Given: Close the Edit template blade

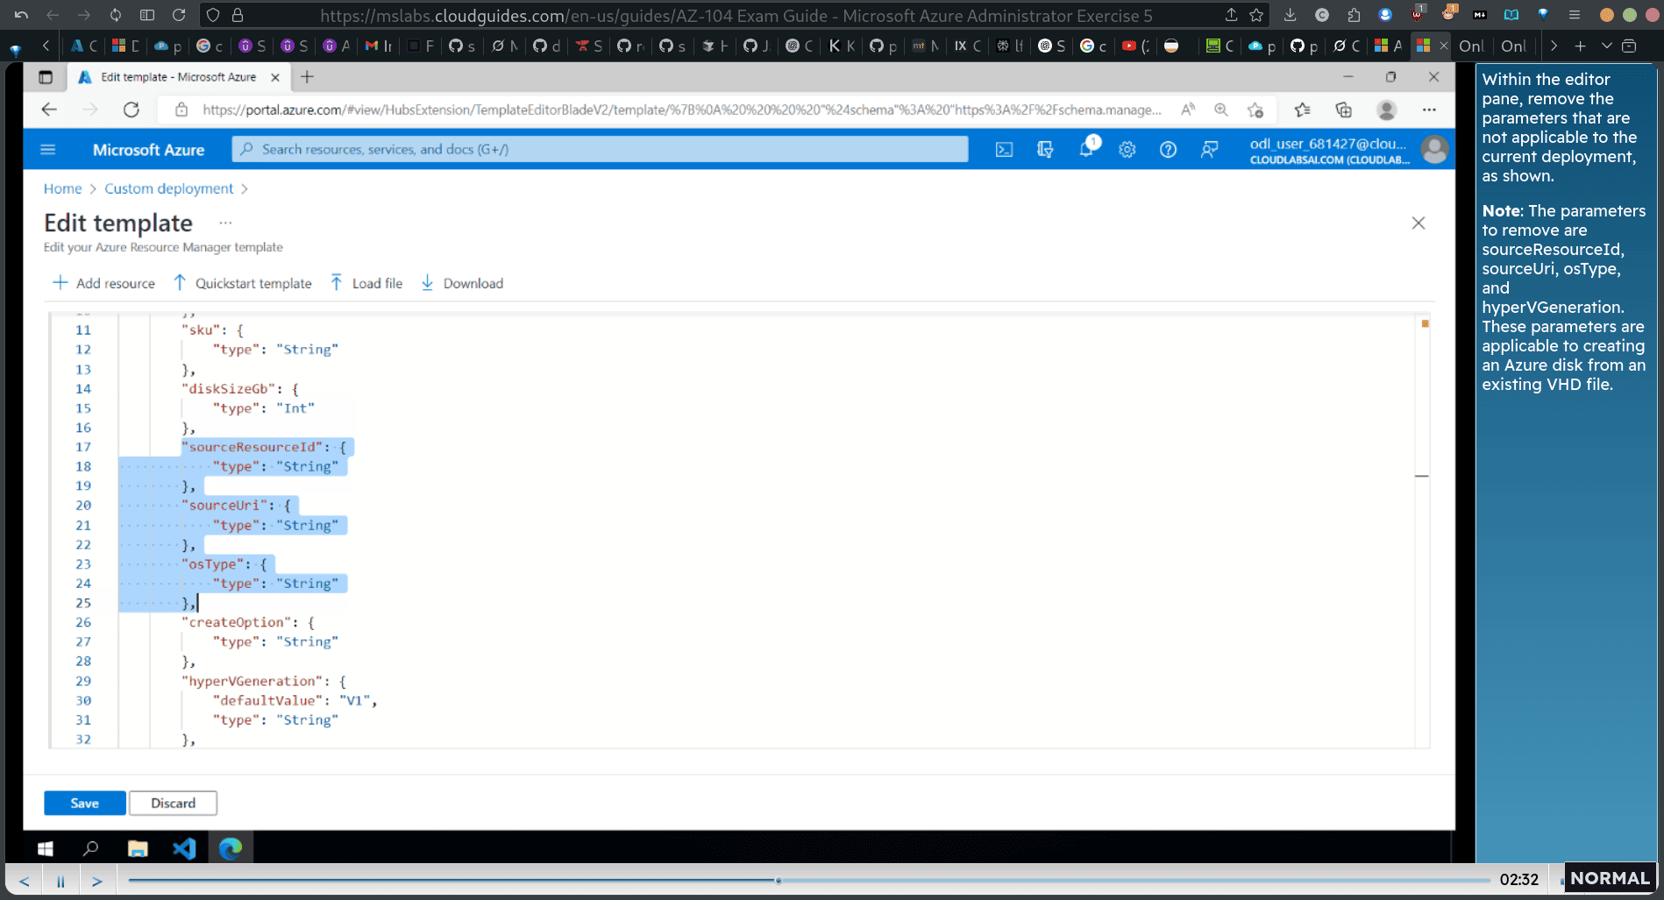Looking at the screenshot, I should coord(1419,223).
